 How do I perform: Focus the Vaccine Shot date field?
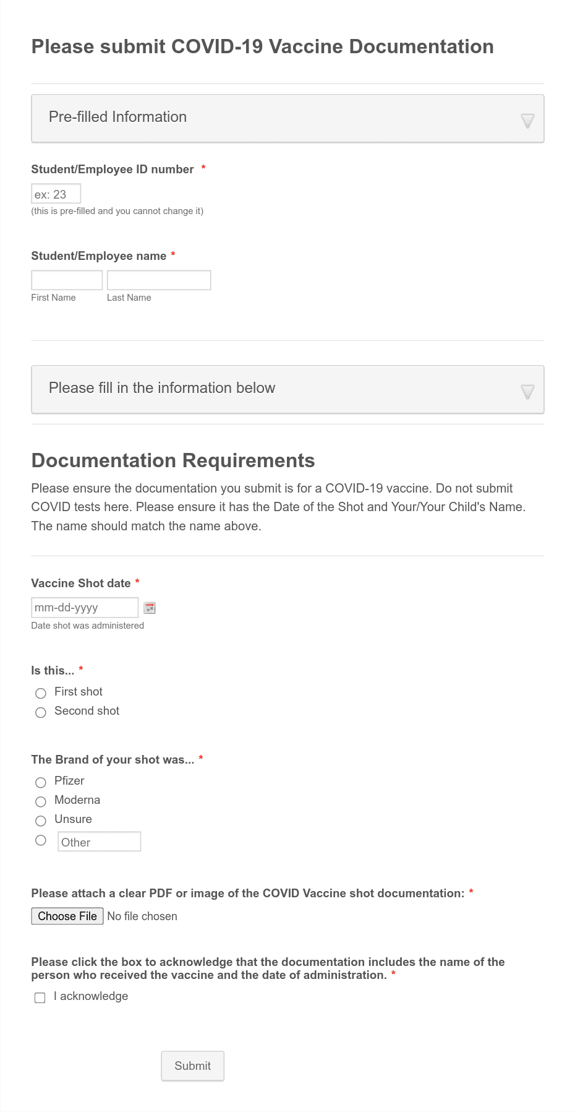point(85,607)
